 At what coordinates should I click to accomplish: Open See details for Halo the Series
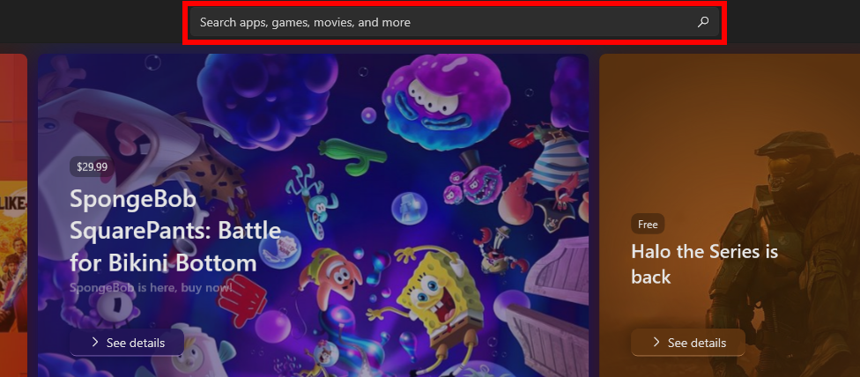point(688,343)
